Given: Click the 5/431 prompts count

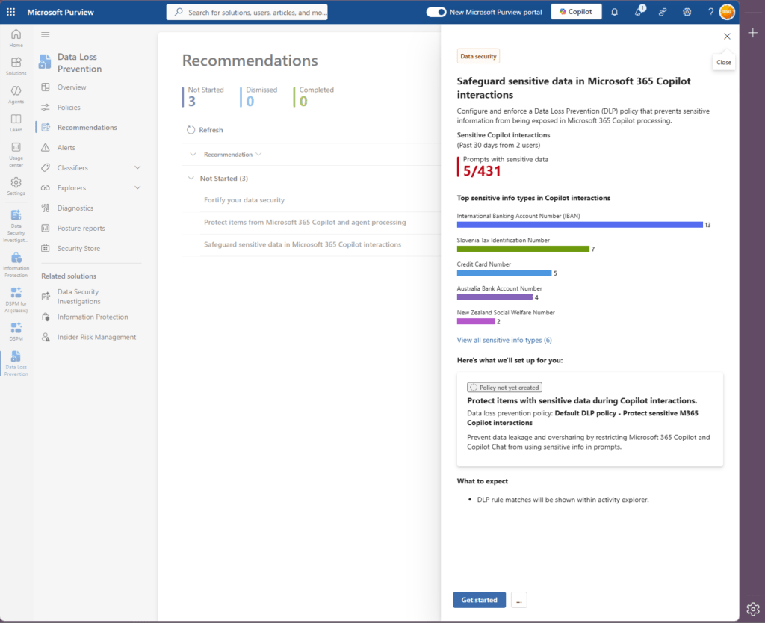Looking at the screenshot, I should pyautogui.click(x=482, y=171).
